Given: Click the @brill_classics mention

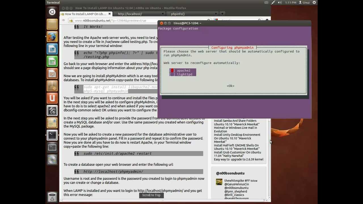Looking at the screenshot, I should point(234,195).
